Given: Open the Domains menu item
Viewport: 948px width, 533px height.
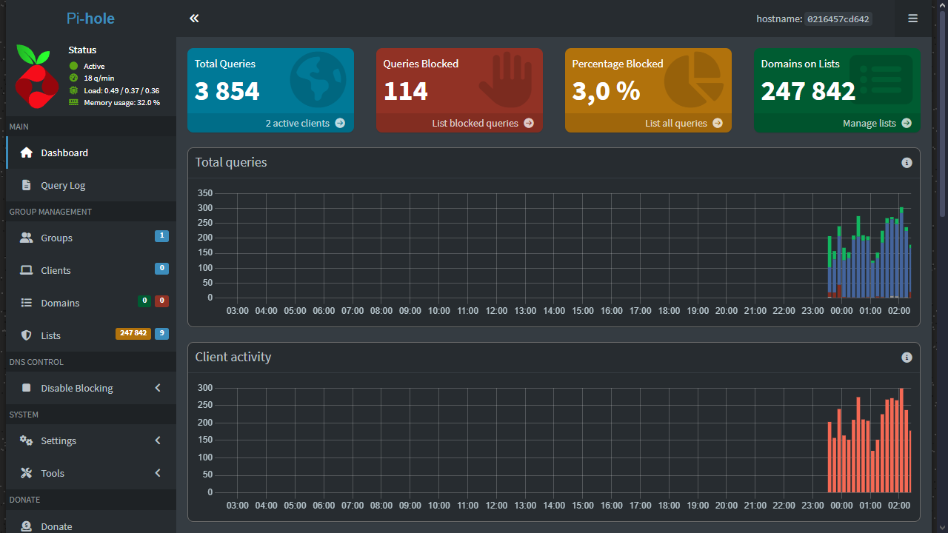Looking at the screenshot, I should pos(60,303).
